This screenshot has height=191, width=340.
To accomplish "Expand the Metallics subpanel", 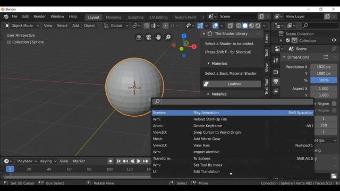I will click(208, 94).
